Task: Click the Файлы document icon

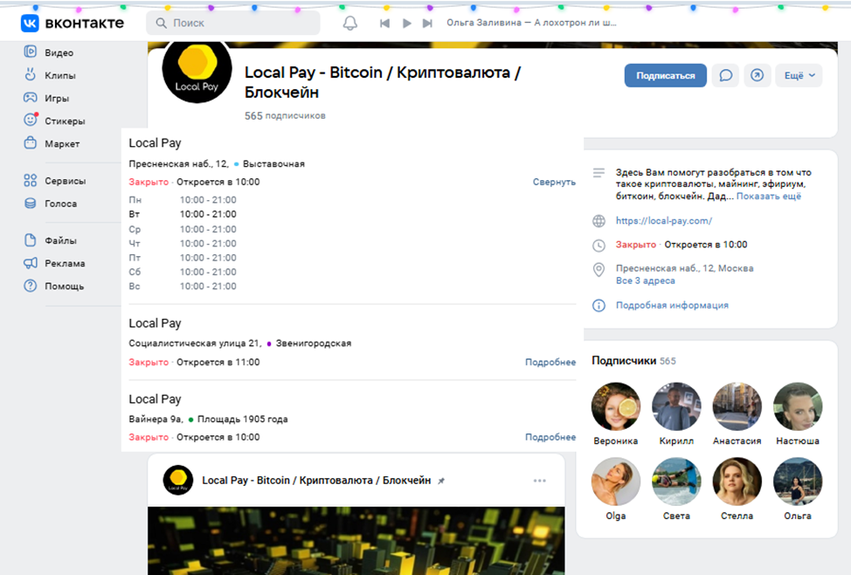Action: point(31,239)
